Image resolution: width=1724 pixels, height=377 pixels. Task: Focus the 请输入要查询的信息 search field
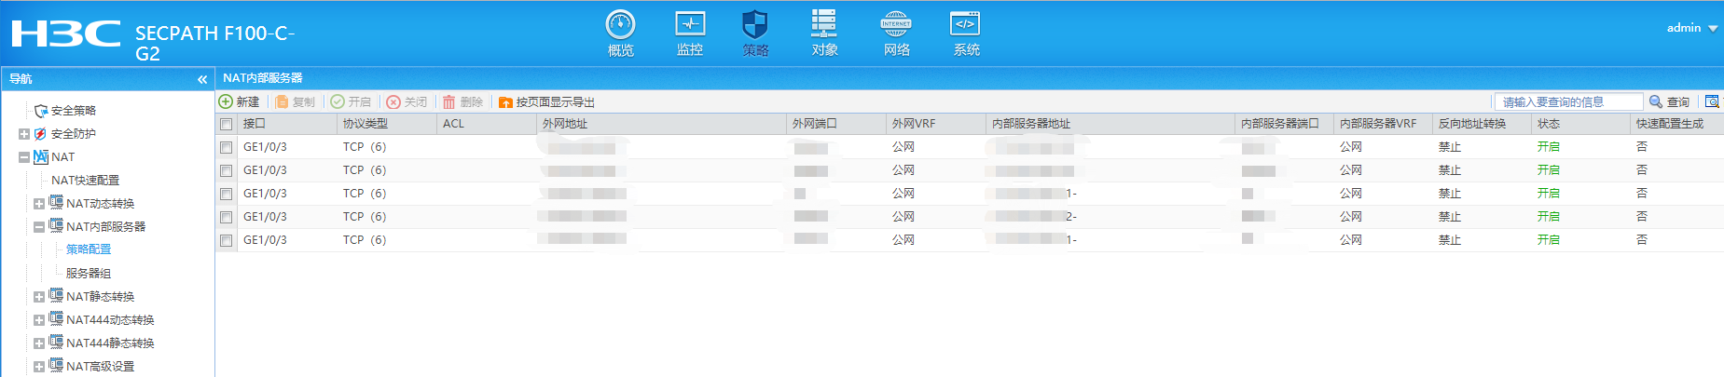click(x=1568, y=101)
